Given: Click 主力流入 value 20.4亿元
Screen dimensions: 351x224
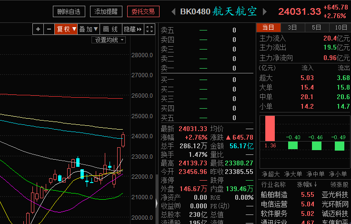Looking at the screenshot, I should [336, 38].
